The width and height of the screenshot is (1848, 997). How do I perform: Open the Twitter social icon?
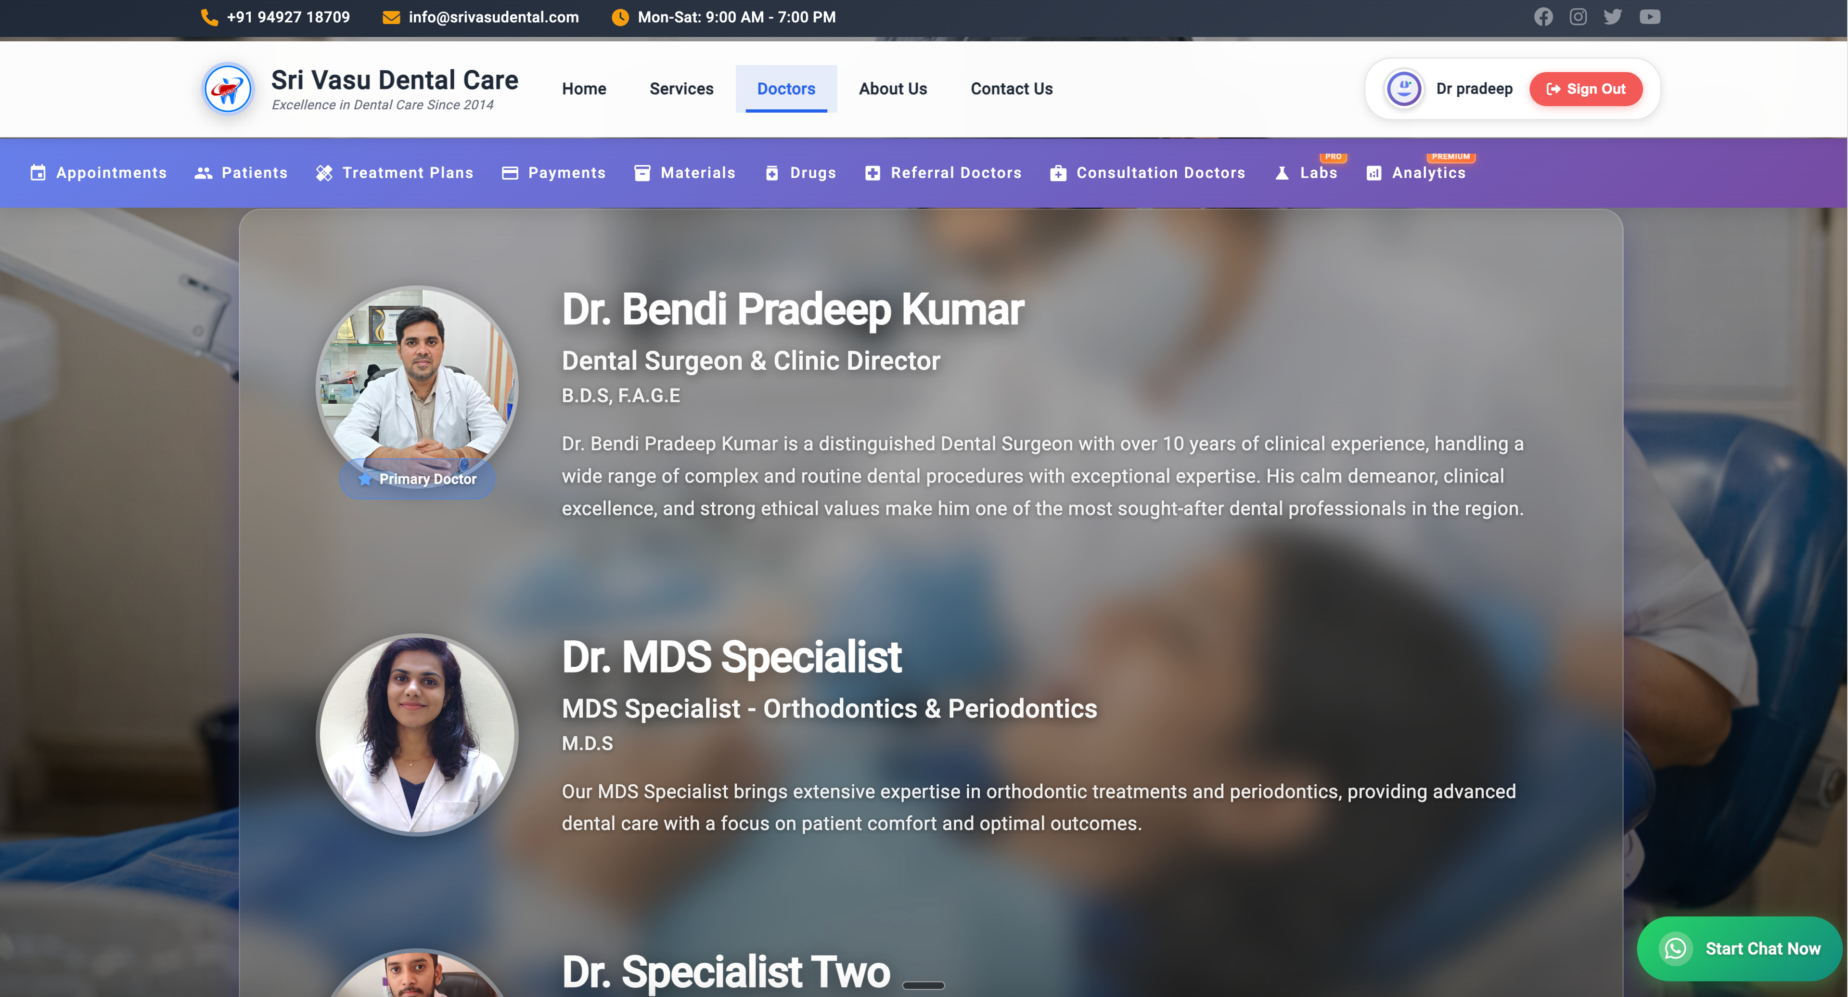pos(1613,16)
